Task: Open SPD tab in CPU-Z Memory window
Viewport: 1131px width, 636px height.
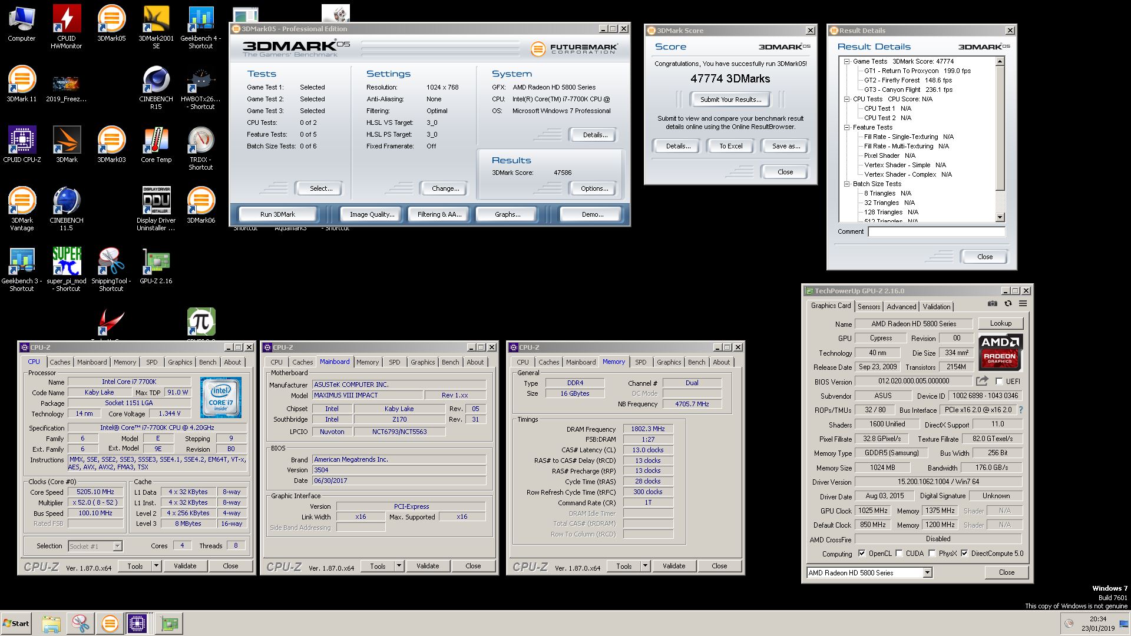Action: [641, 362]
